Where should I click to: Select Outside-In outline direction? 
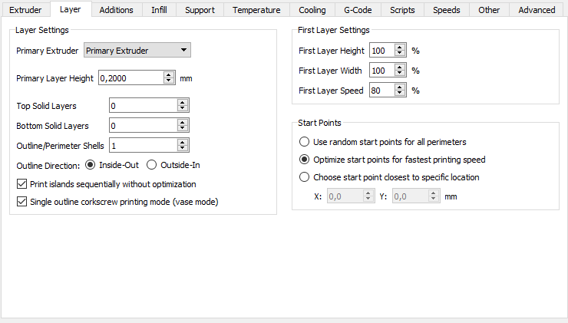(151, 164)
